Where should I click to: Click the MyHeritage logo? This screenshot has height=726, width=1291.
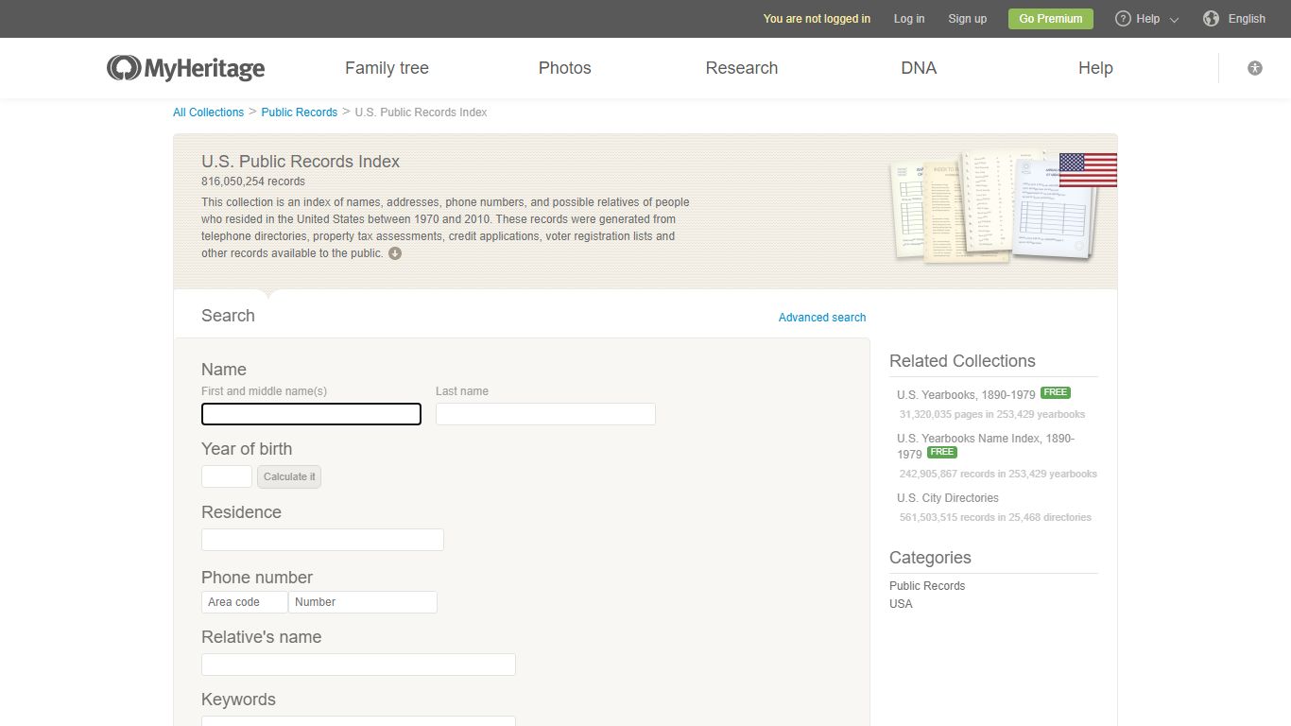[x=186, y=68]
